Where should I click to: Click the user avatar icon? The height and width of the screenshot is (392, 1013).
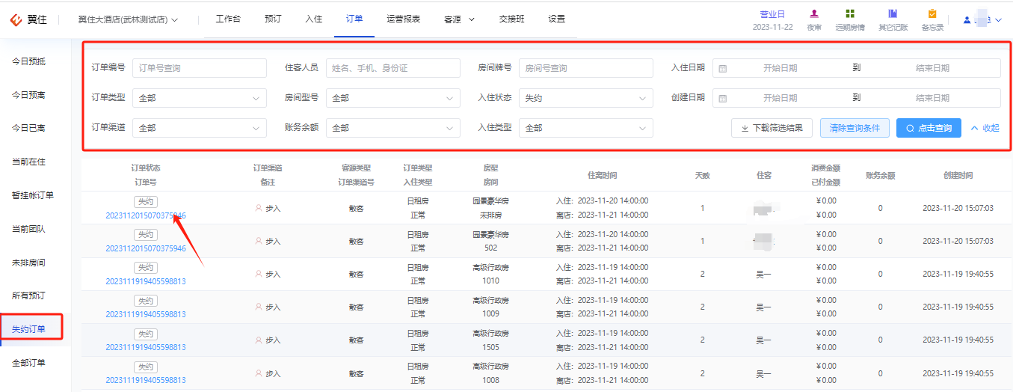point(967,20)
